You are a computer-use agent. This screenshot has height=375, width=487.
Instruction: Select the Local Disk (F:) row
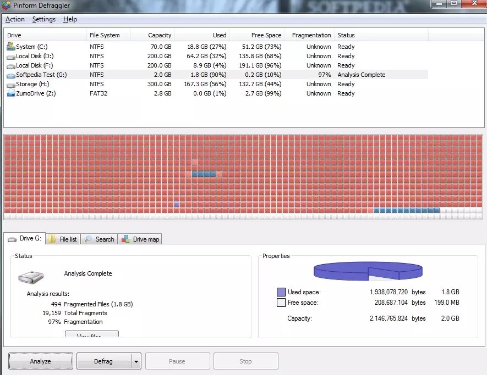click(x=216, y=65)
